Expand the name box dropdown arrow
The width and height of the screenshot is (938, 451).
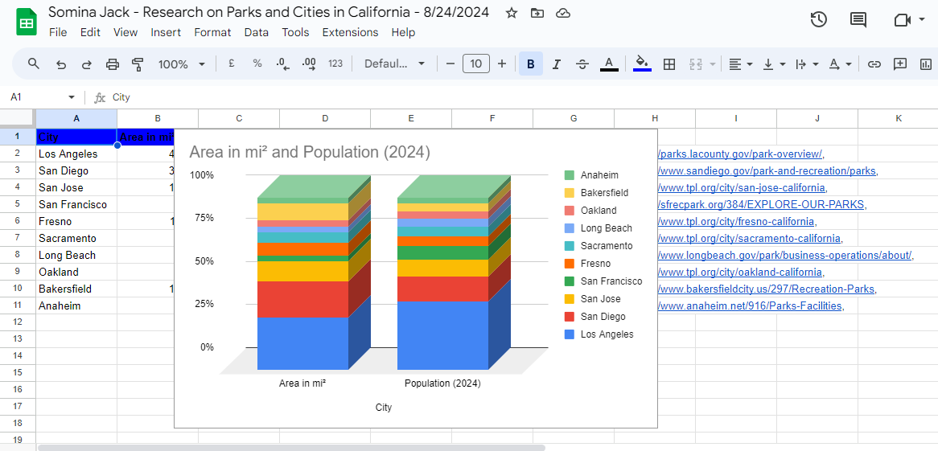72,97
